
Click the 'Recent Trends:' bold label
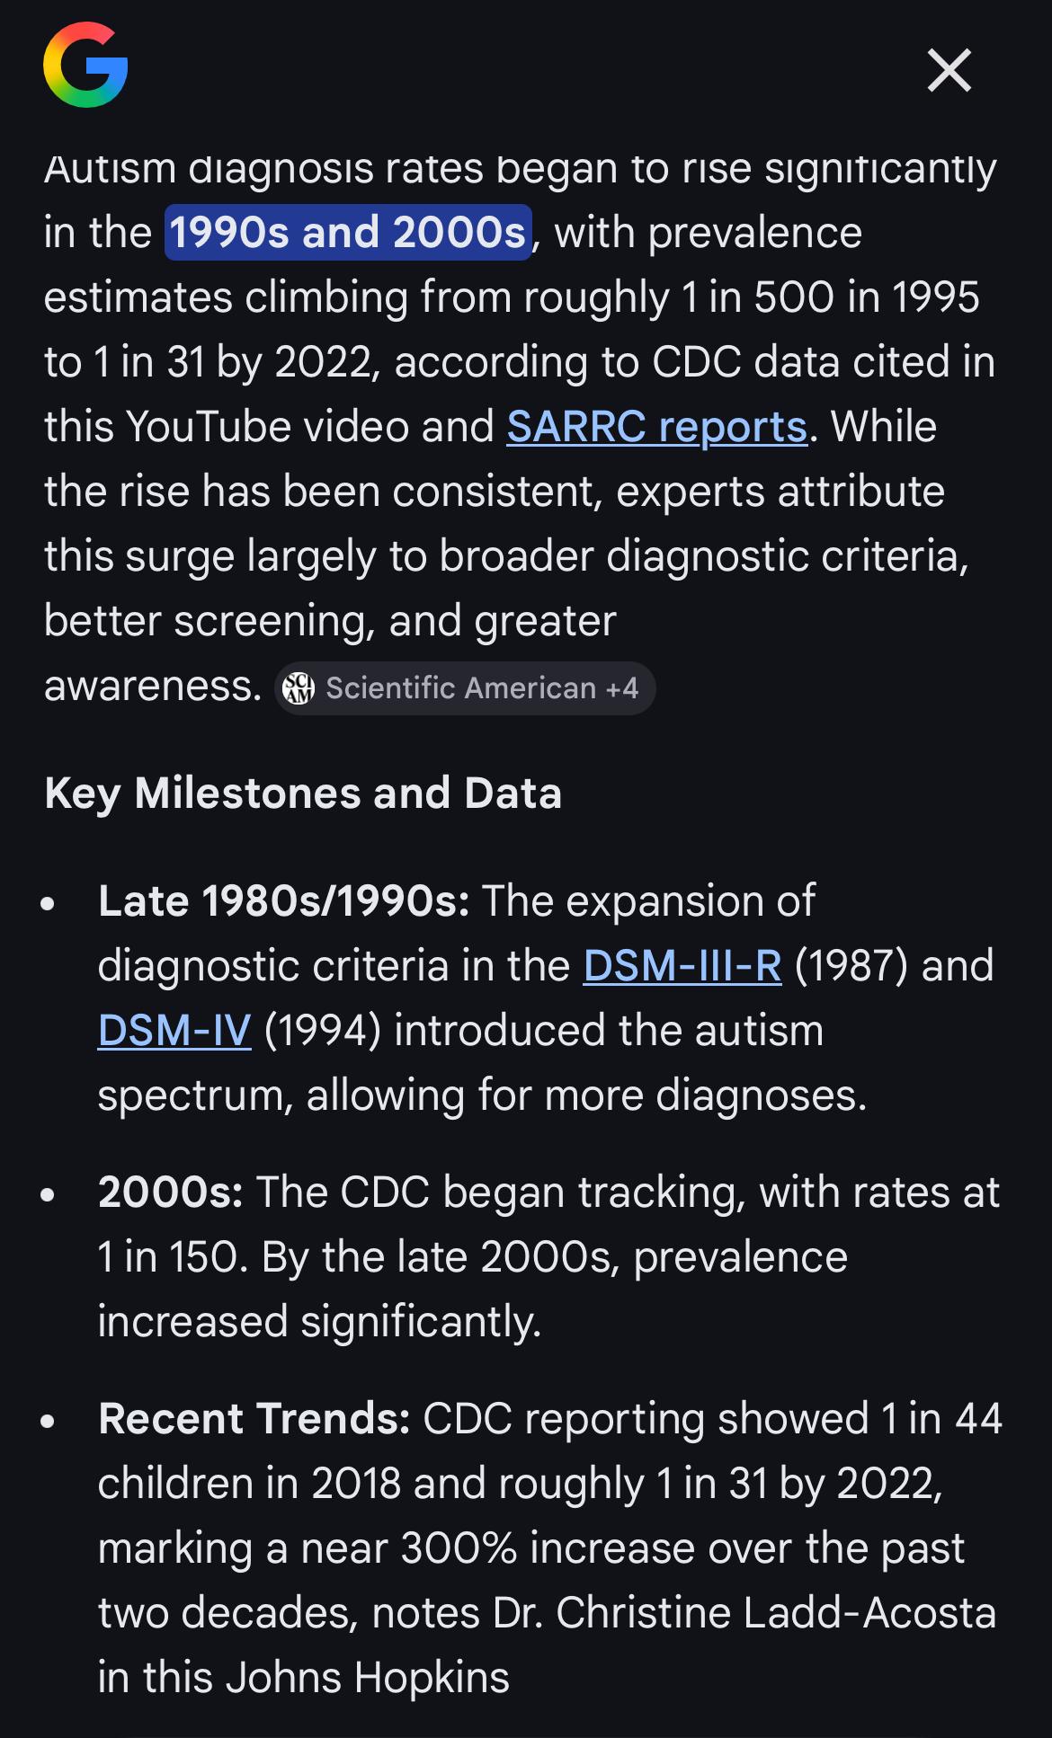(254, 1419)
